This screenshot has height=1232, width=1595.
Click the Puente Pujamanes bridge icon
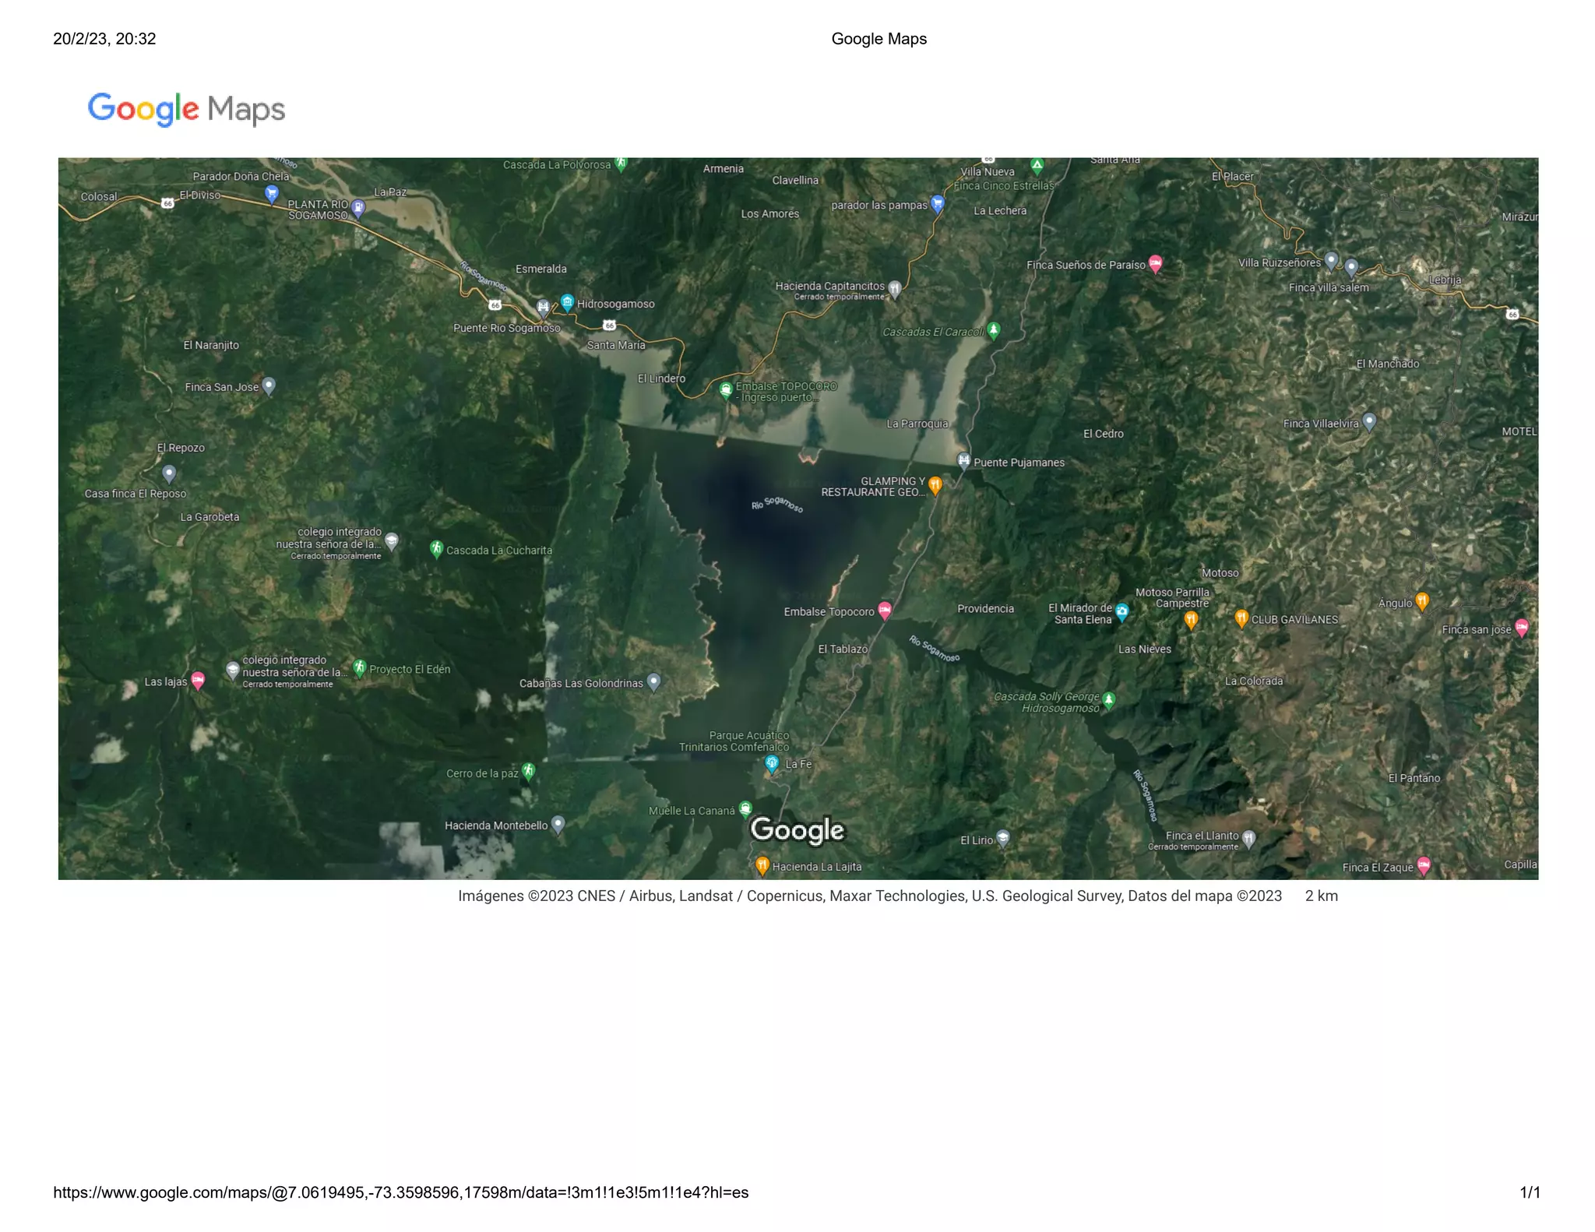click(x=964, y=460)
